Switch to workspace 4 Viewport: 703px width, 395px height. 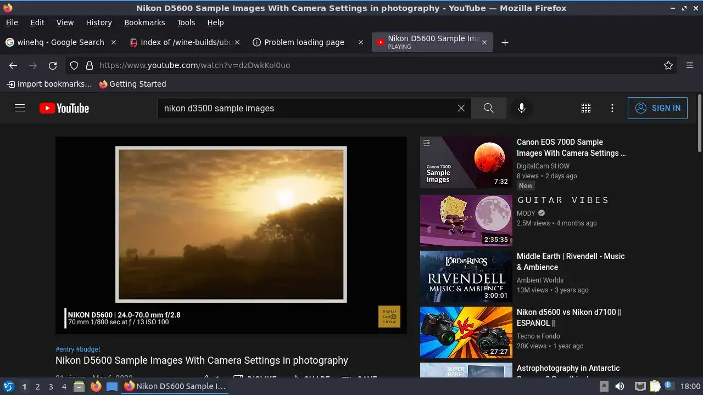pos(64,386)
